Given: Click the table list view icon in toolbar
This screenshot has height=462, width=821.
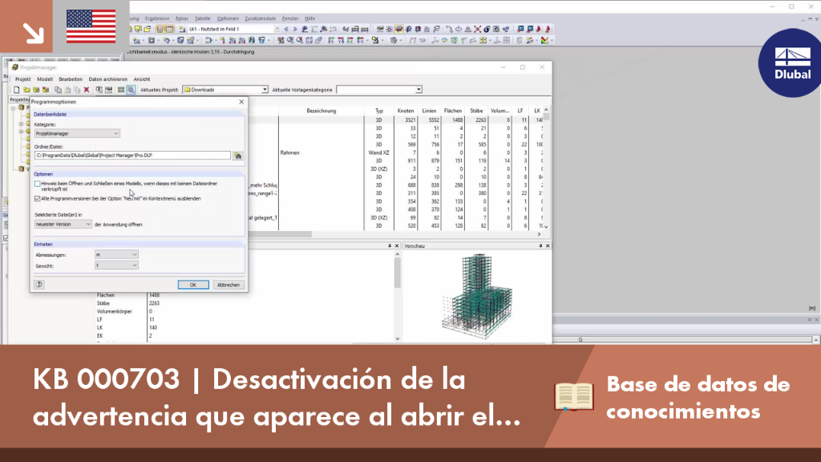Looking at the screenshot, I should [x=121, y=90].
